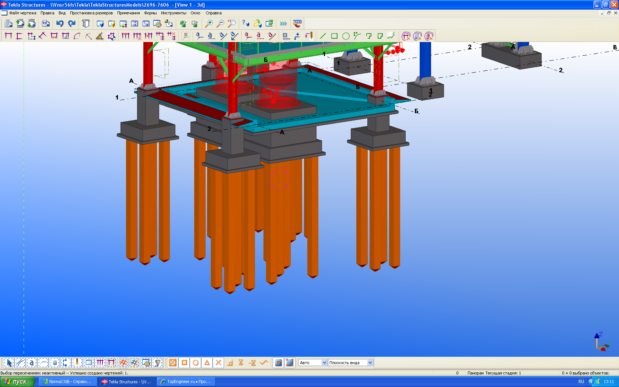Image resolution: width=619 pixels, height=387 pixels.
Task: Select the draw line tool
Action: pos(323,36)
